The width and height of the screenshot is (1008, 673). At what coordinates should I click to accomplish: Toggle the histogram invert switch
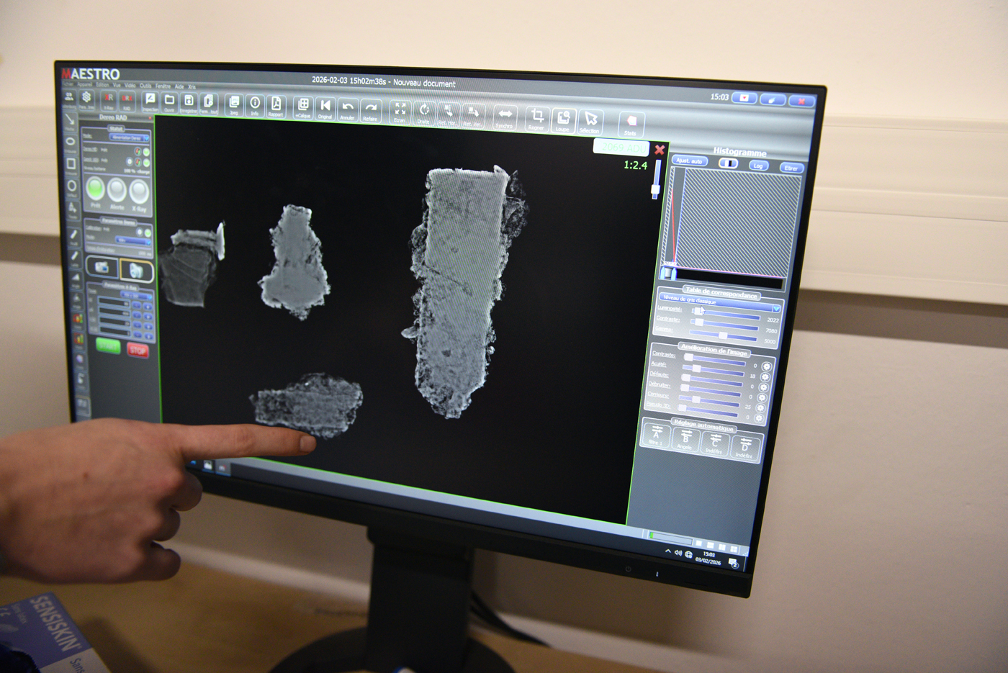[728, 163]
